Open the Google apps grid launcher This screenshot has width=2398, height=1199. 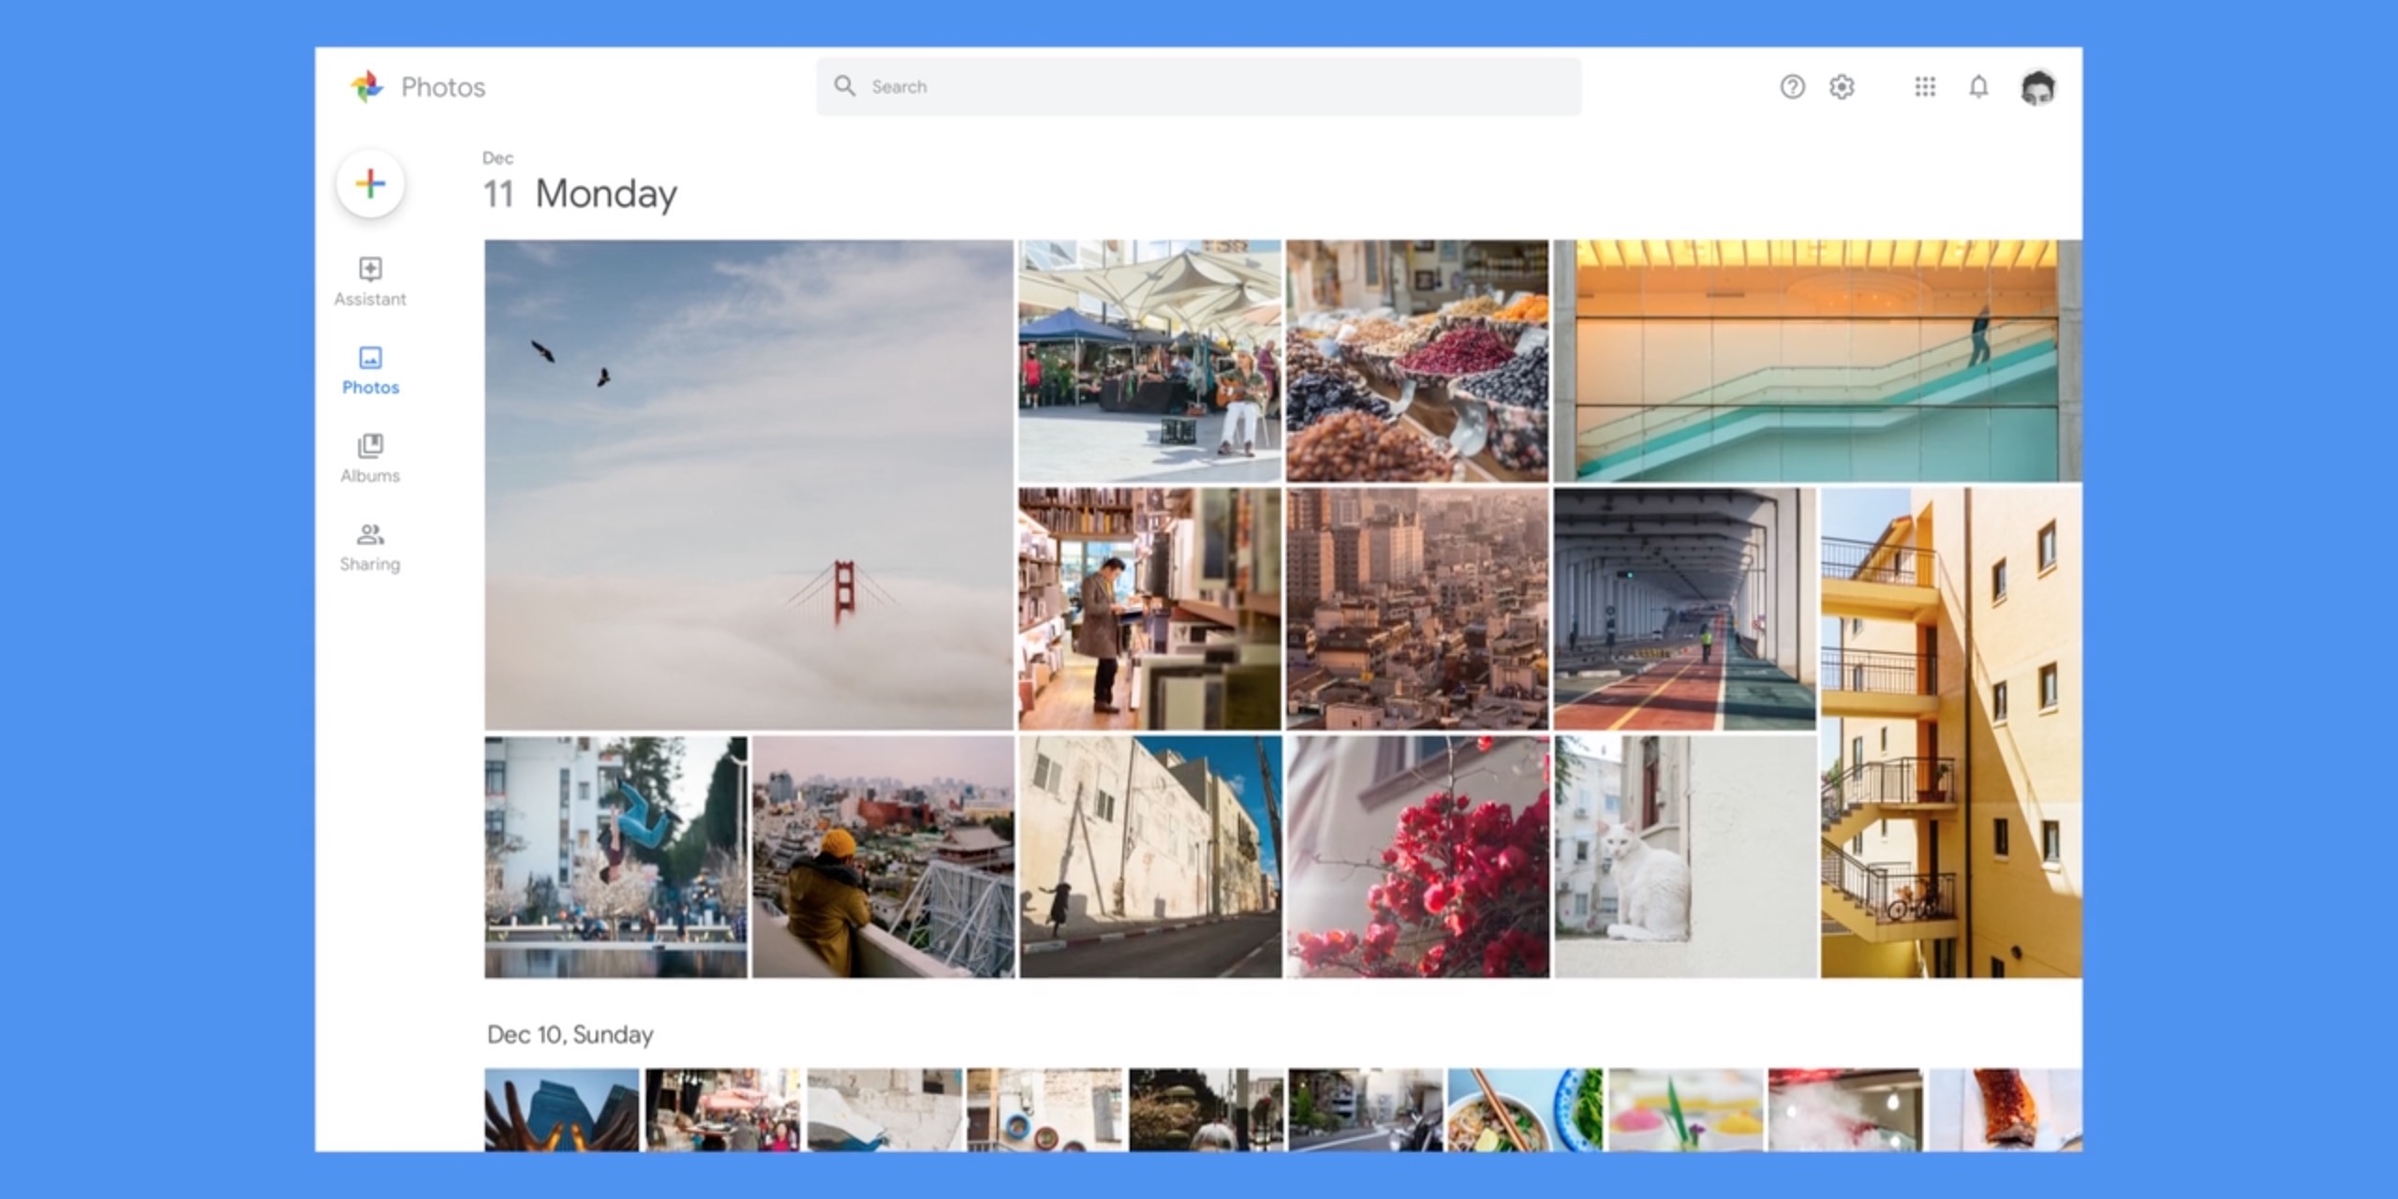1925,86
